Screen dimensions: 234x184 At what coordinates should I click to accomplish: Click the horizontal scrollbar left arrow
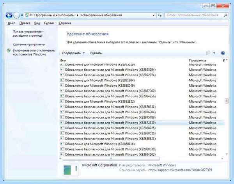[x=60, y=159]
